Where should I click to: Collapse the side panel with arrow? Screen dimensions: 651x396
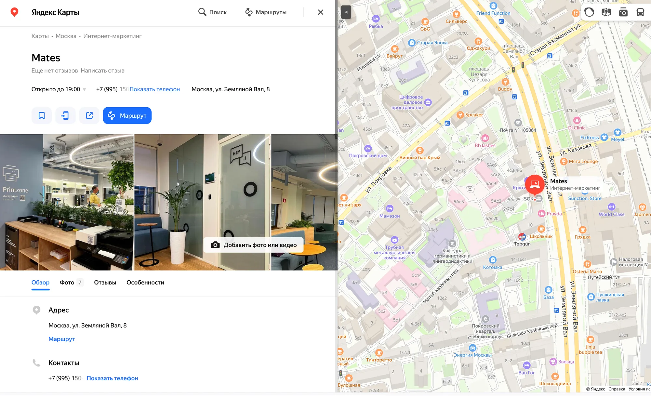point(346,12)
